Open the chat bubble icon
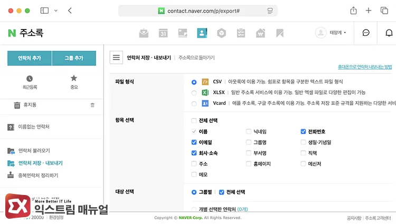This screenshot has width=396, height=224. (366, 33)
